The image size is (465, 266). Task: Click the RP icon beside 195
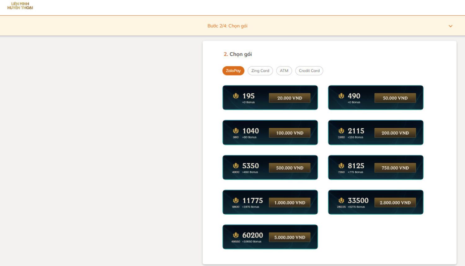click(x=236, y=96)
